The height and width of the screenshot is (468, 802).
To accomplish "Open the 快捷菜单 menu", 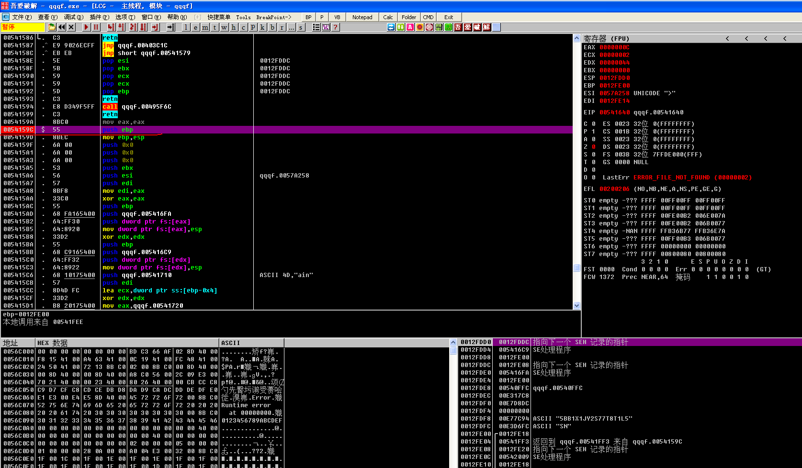I will (x=219, y=17).
